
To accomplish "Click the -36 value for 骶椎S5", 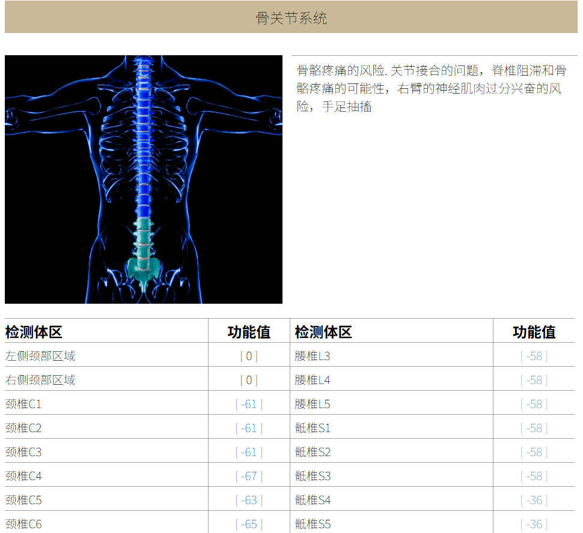I will tap(534, 524).
